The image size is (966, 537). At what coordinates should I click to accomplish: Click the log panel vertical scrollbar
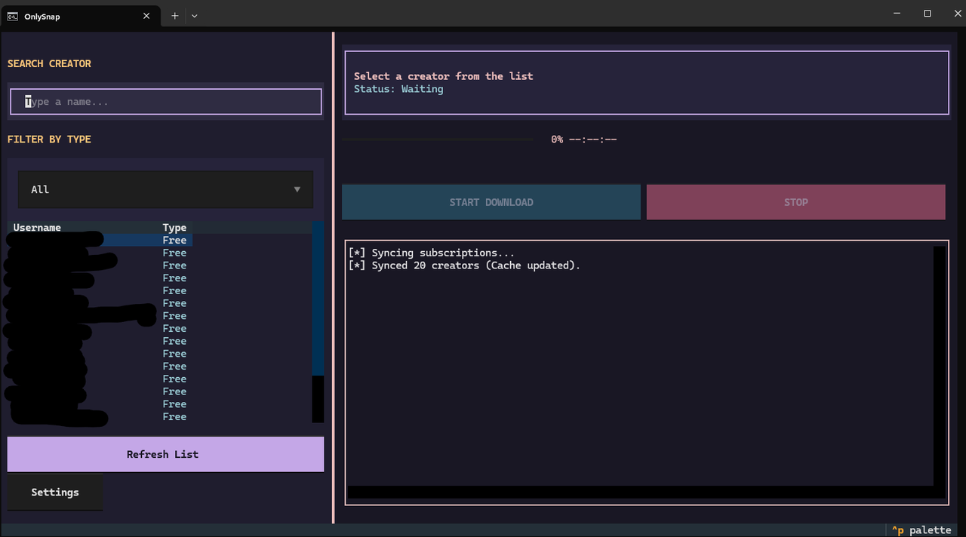click(940, 366)
